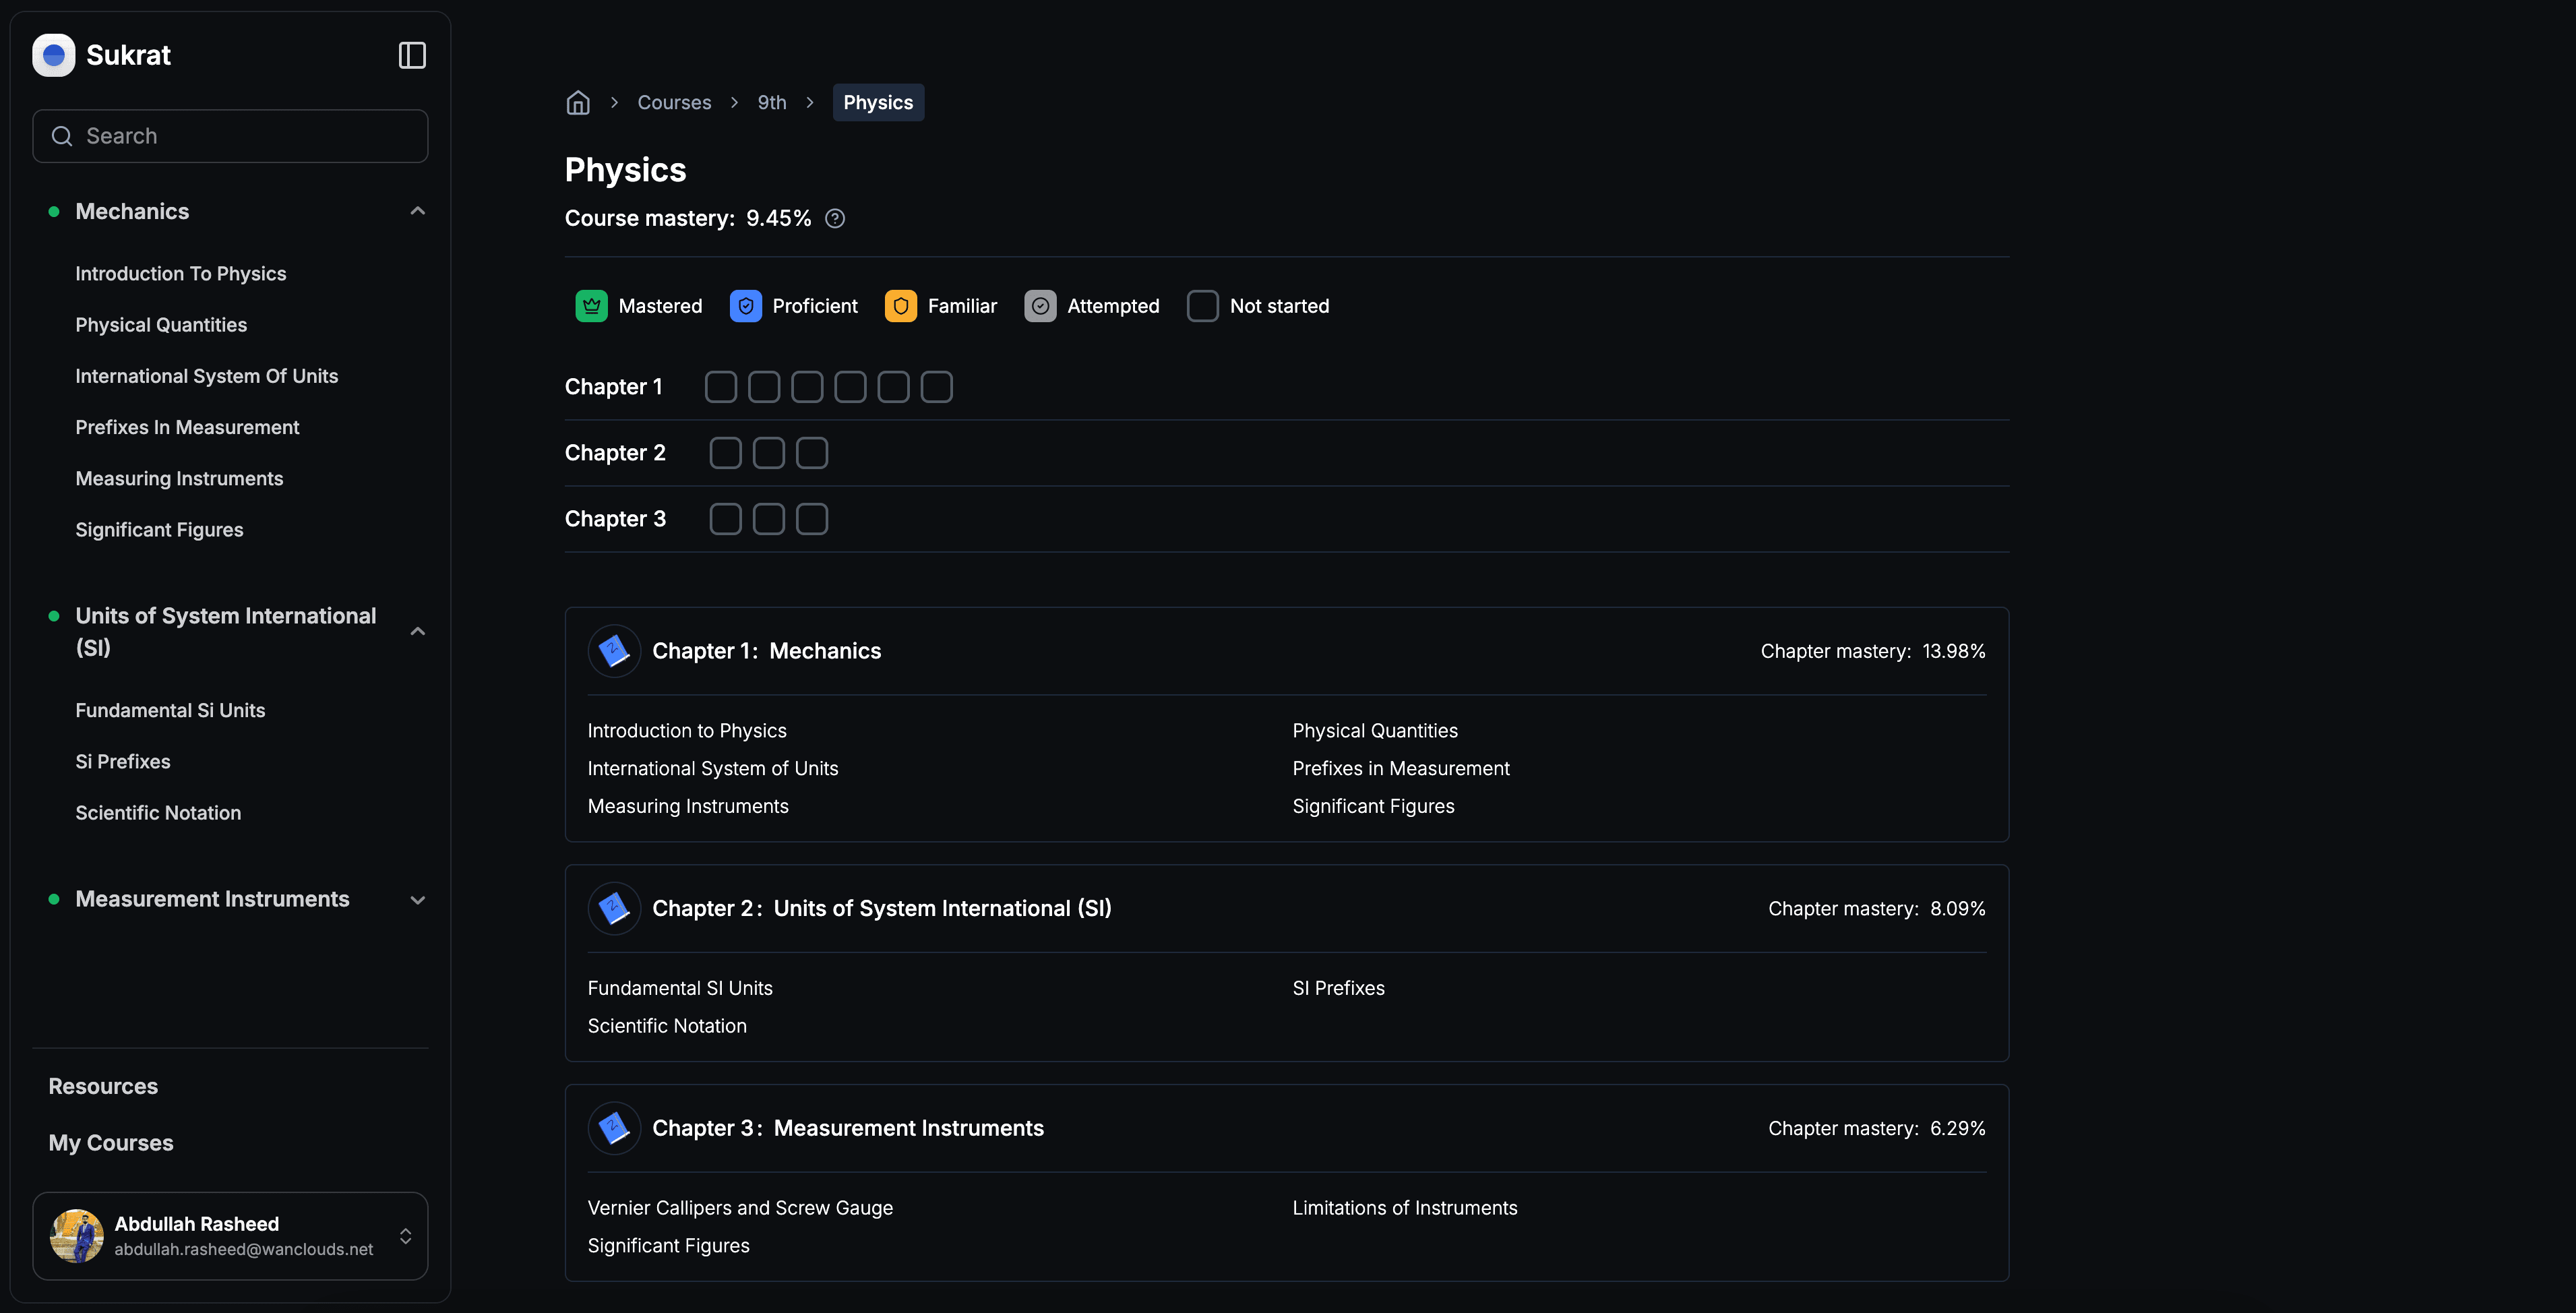
Task: Collapse the Mechanics section chevron
Action: pyautogui.click(x=417, y=210)
